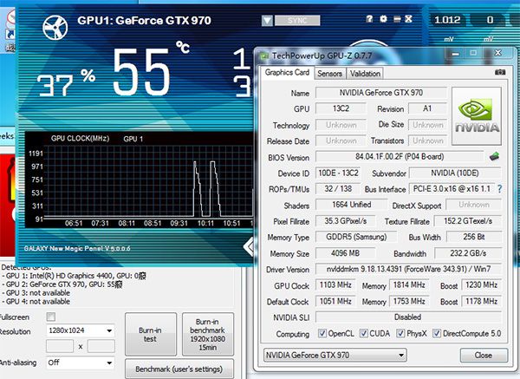Image resolution: width=520 pixels, height=379 pixels.
Task: Open the Anti-aliasing Off dropdown
Action: [81, 363]
